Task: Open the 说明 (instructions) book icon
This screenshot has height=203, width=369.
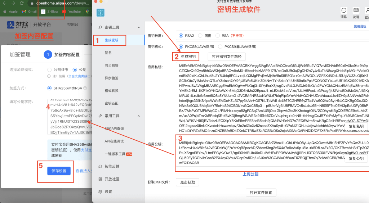Action: [x=356, y=10]
